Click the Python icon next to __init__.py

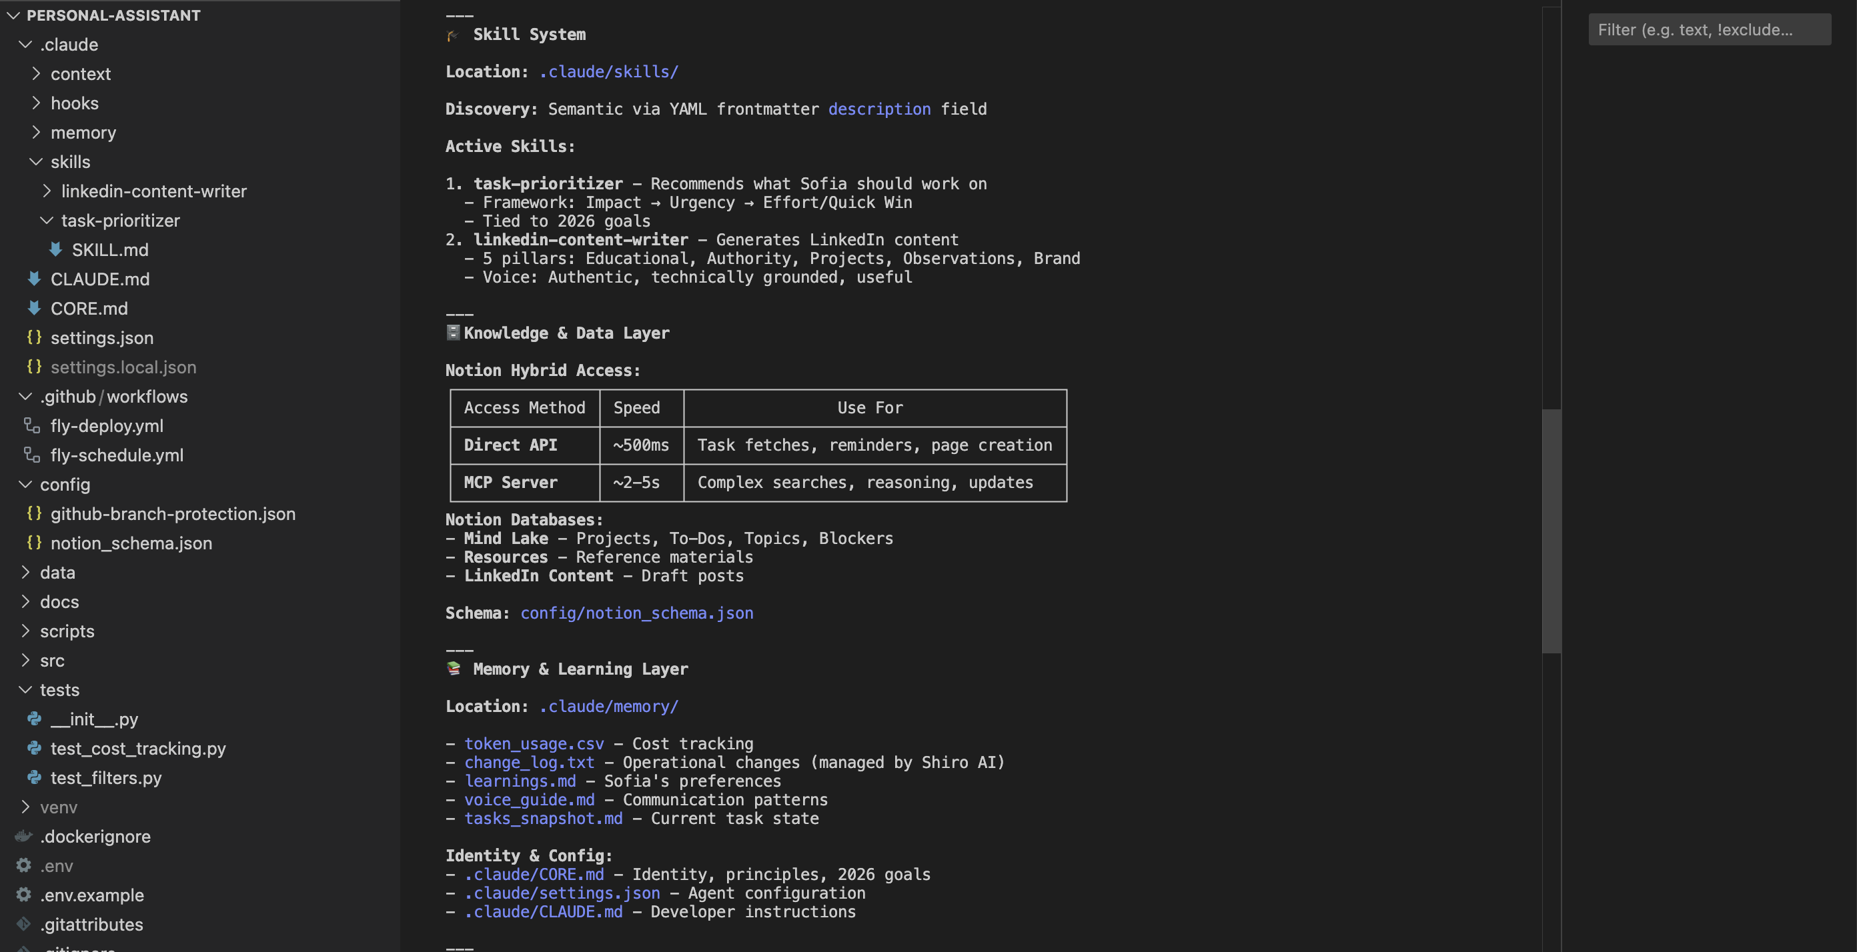coord(35,719)
